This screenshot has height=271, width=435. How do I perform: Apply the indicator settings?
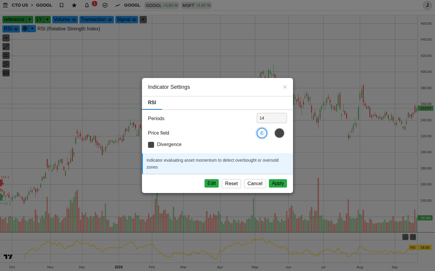click(x=278, y=183)
